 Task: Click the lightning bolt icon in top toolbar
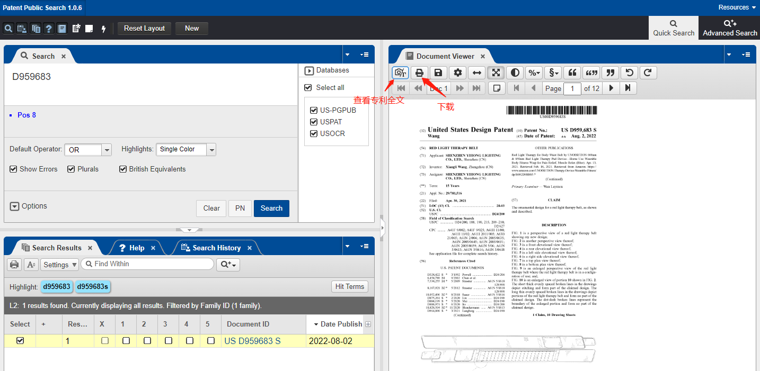click(103, 29)
